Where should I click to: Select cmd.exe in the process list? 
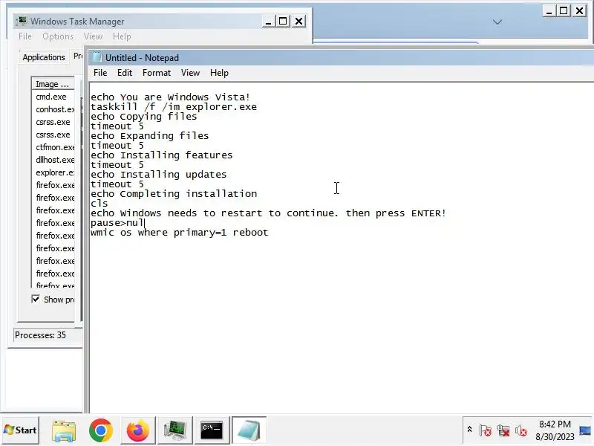coord(53,97)
